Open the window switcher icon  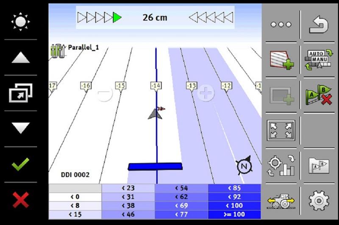coord(20,93)
